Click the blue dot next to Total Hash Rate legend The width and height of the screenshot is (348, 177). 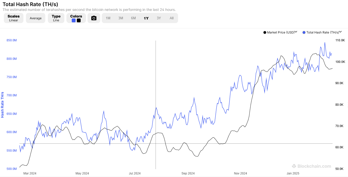click(x=304, y=32)
